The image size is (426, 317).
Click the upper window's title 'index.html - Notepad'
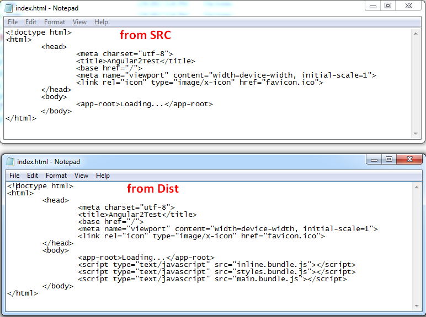coord(47,8)
